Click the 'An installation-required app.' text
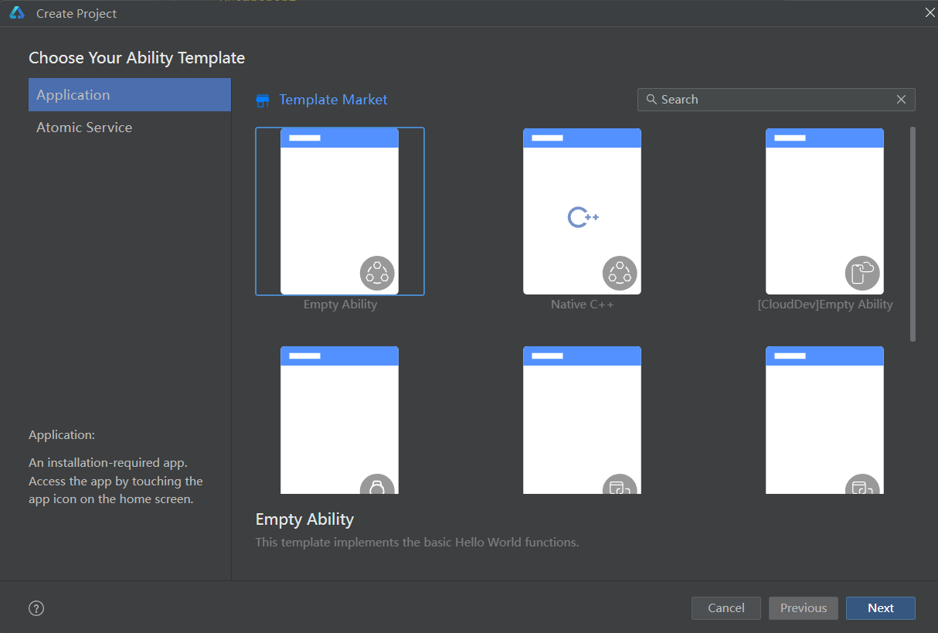 108,463
